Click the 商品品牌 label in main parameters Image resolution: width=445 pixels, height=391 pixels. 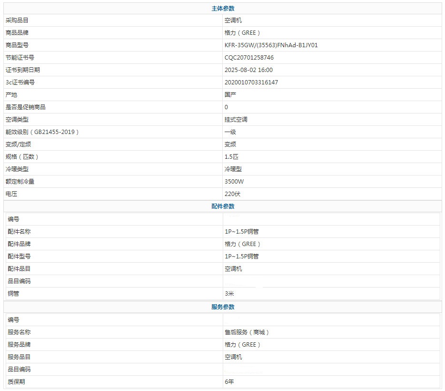click(x=17, y=33)
